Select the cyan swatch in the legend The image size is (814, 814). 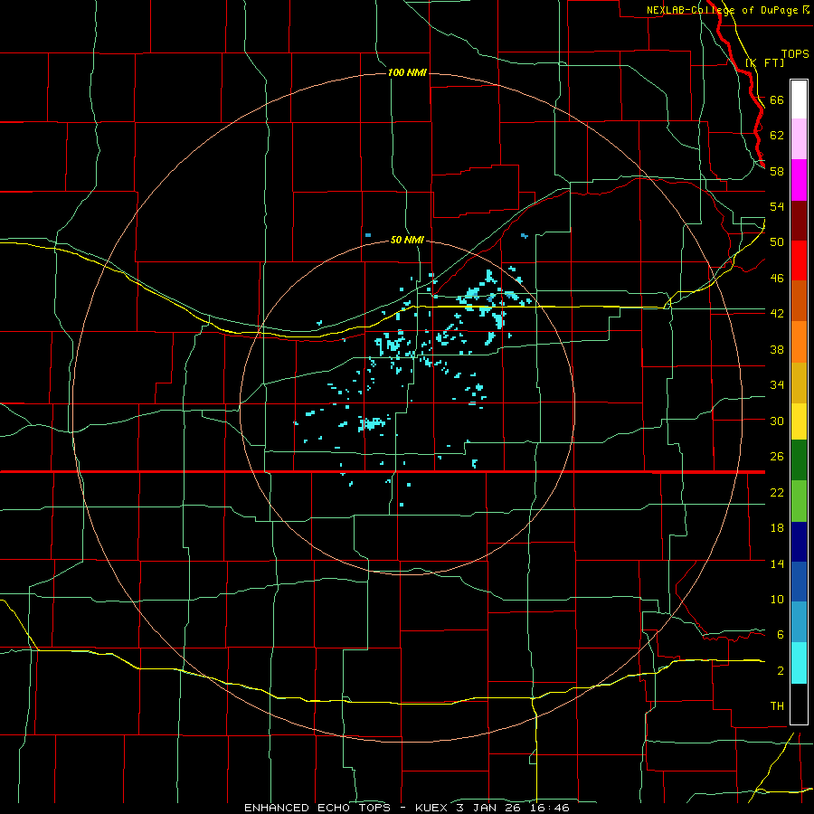(x=799, y=663)
